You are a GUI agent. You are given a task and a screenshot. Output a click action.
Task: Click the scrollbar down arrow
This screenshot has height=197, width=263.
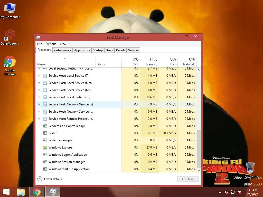(199, 171)
